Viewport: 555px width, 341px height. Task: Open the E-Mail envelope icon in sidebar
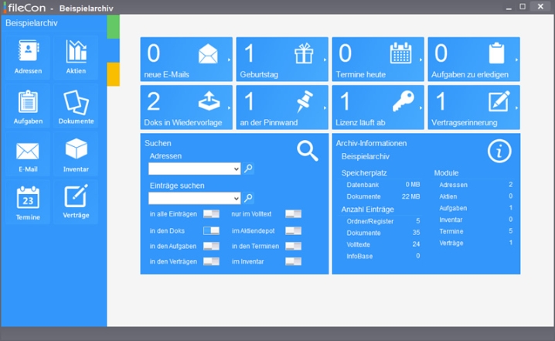coord(28,155)
